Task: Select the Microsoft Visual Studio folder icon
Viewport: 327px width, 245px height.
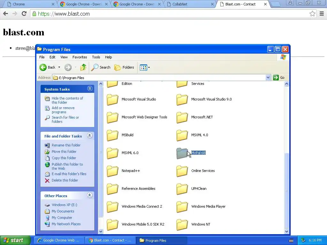Action: coord(112,100)
